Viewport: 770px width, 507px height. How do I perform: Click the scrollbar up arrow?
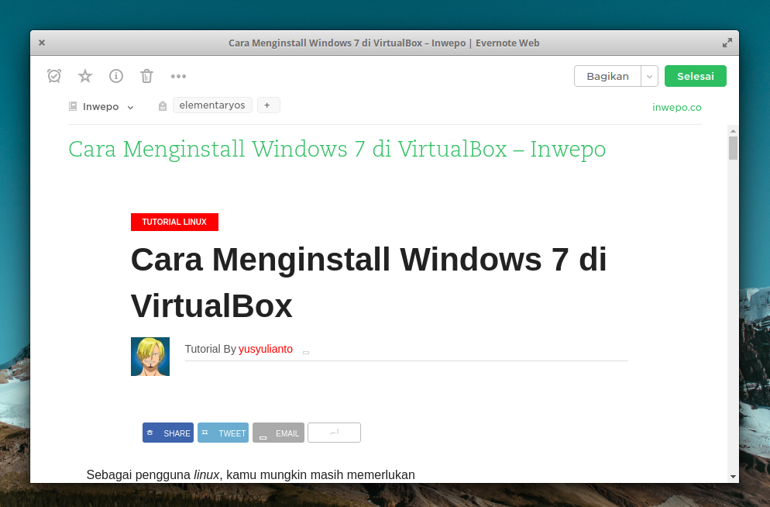point(733,131)
